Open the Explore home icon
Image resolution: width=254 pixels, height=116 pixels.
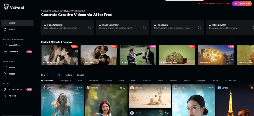(x=5, y=23)
